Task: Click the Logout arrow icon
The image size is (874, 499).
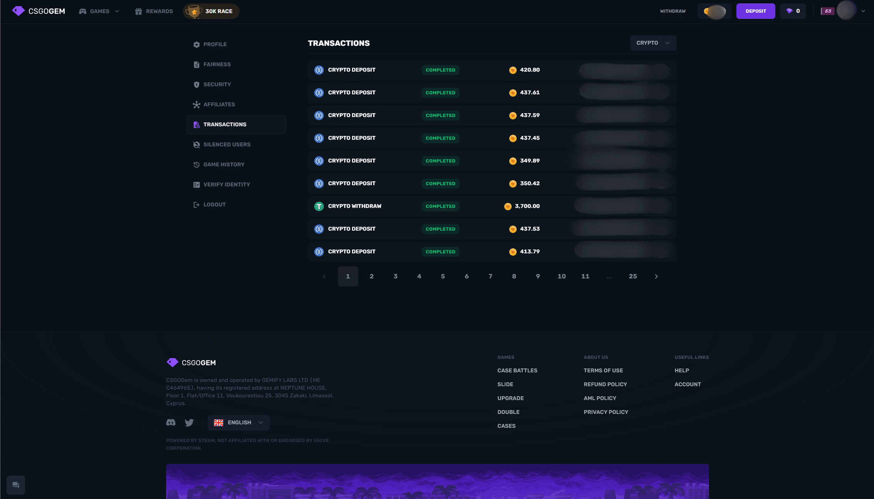Action: pos(197,205)
